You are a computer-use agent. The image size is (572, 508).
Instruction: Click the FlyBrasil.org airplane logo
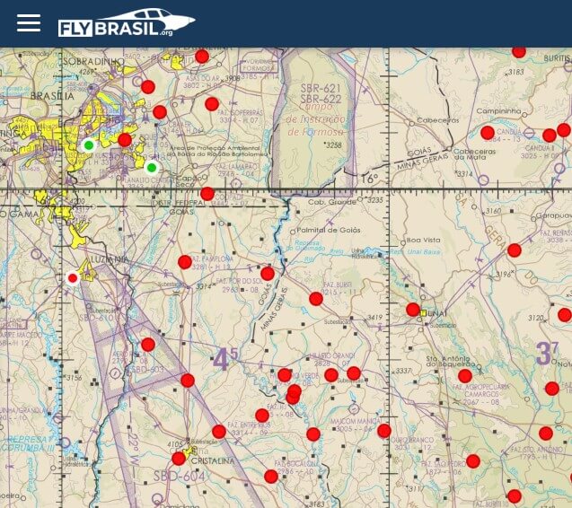click(x=127, y=22)
